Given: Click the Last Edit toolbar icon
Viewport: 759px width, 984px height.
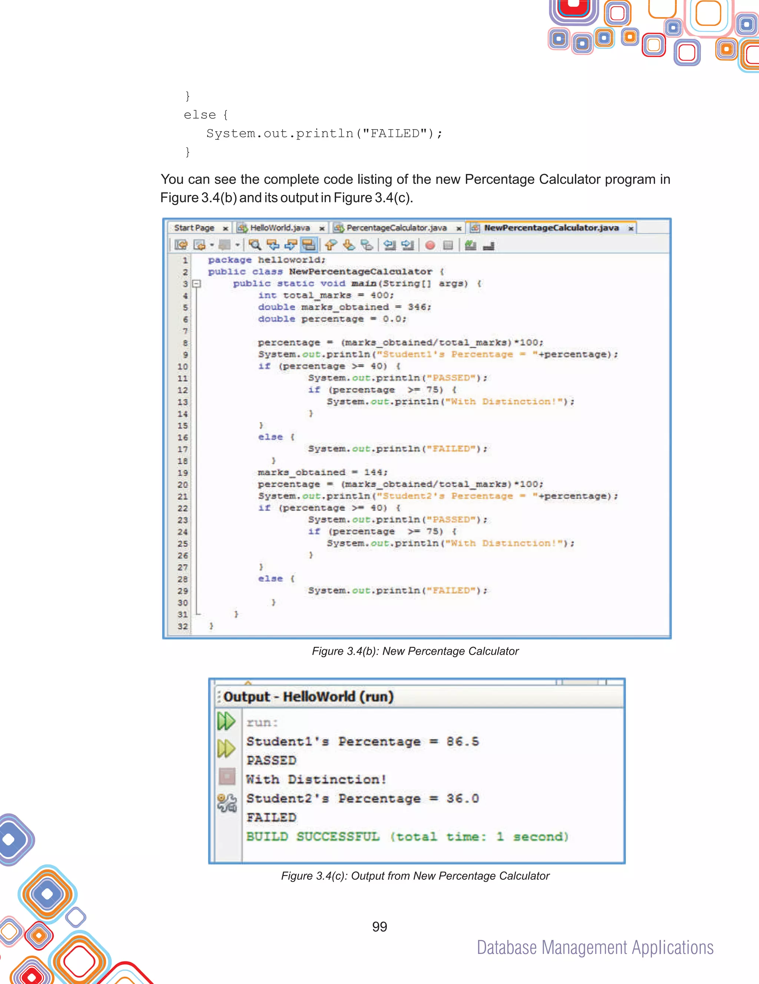Looking at the screenshot, I should (182, 245).
